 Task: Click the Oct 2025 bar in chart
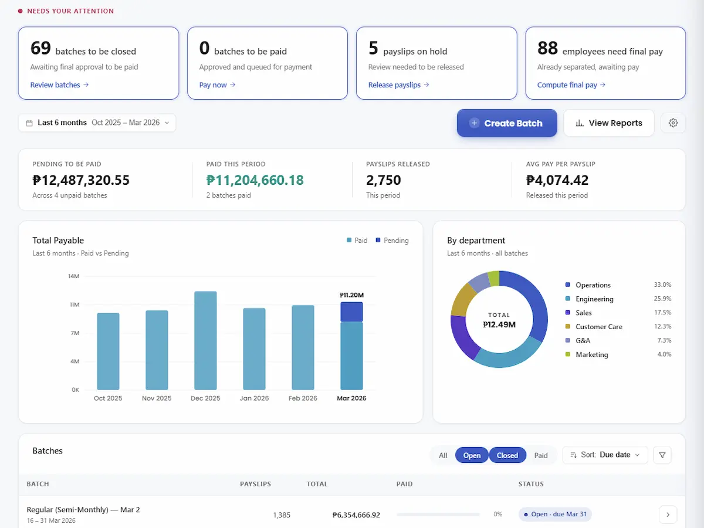tap(108, 351)
